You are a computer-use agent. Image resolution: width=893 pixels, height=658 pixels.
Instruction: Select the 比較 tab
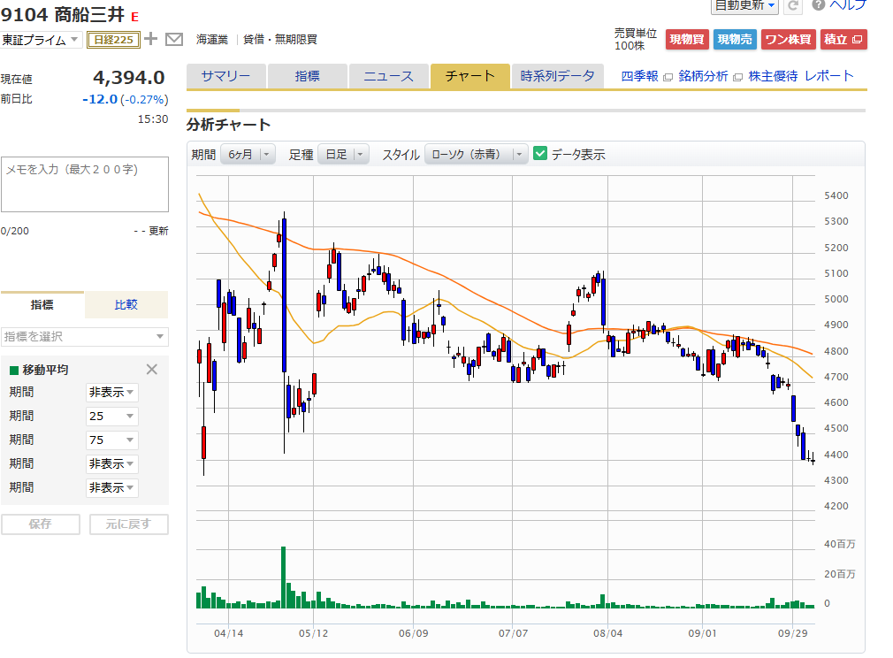point(126,305)
